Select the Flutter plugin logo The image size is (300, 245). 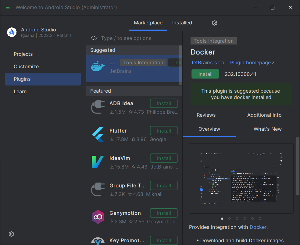pyautogui.click(x=98, y=134)
